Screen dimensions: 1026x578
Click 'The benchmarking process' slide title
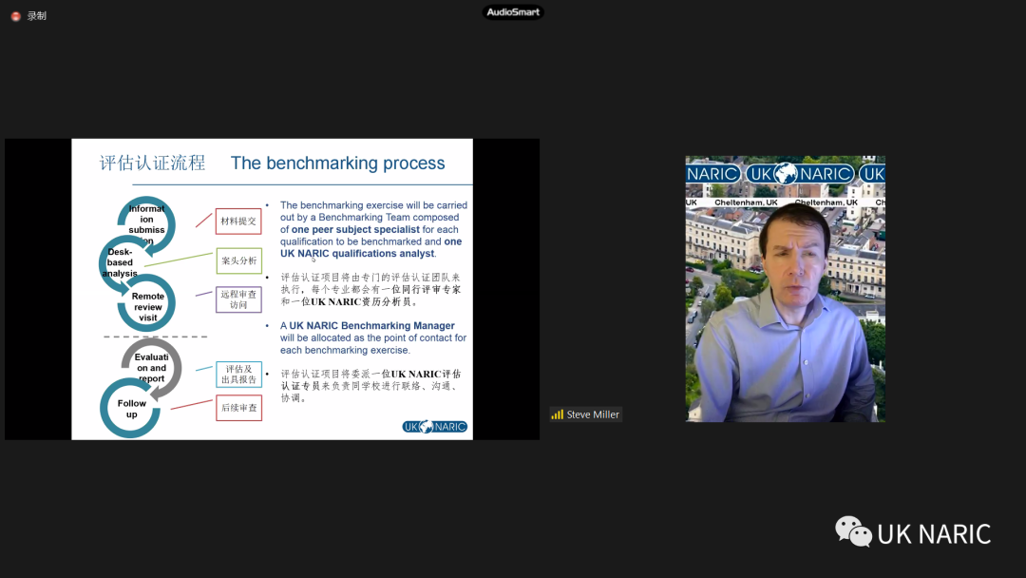[x=337, y=163]
